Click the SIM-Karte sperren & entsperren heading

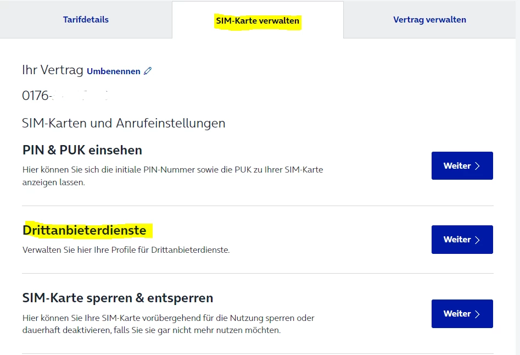[118, 298]
